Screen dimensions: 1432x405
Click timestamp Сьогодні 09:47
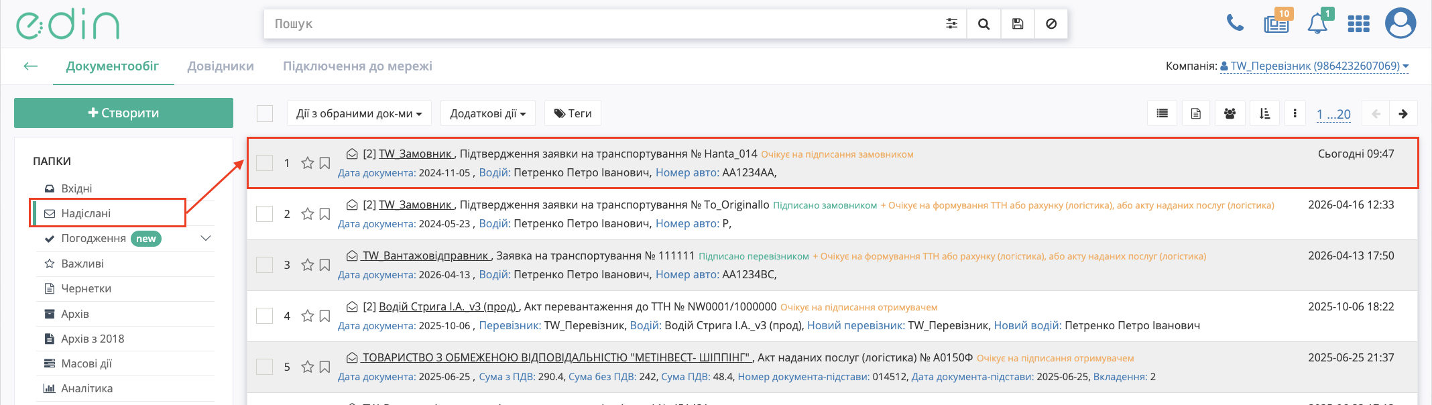(1356, 154)
